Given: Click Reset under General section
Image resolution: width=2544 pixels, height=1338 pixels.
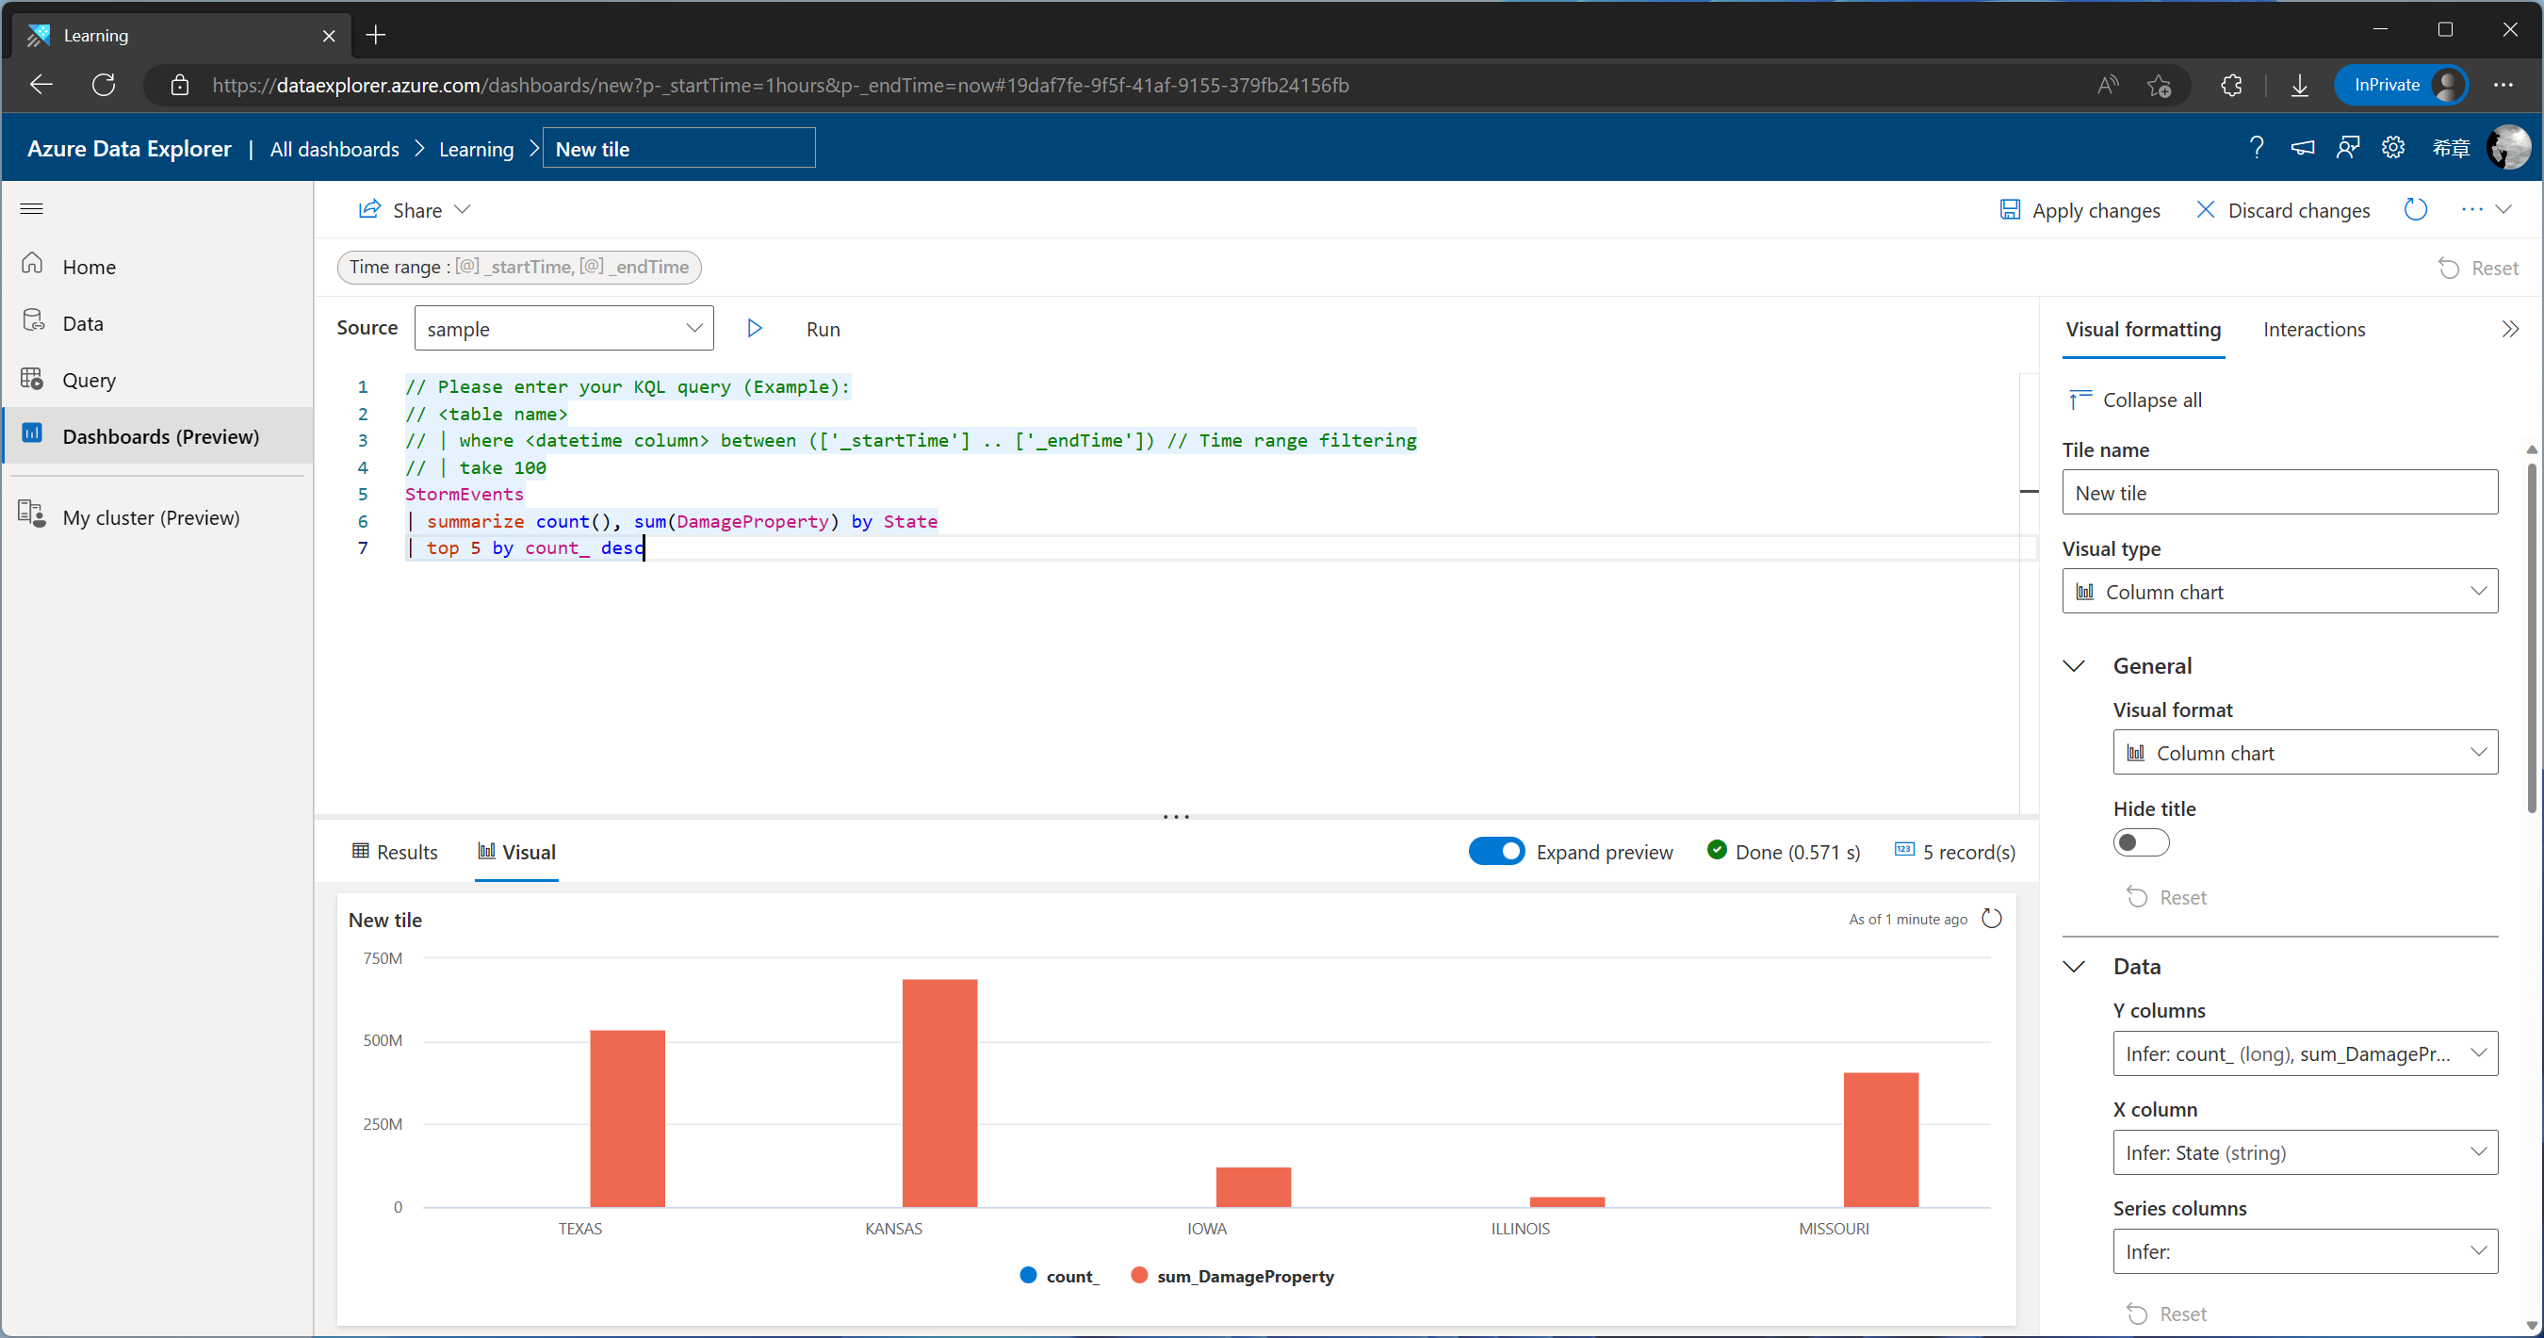Looking at the screenshot, I should pyautogui.click(x=2166, y=897).
